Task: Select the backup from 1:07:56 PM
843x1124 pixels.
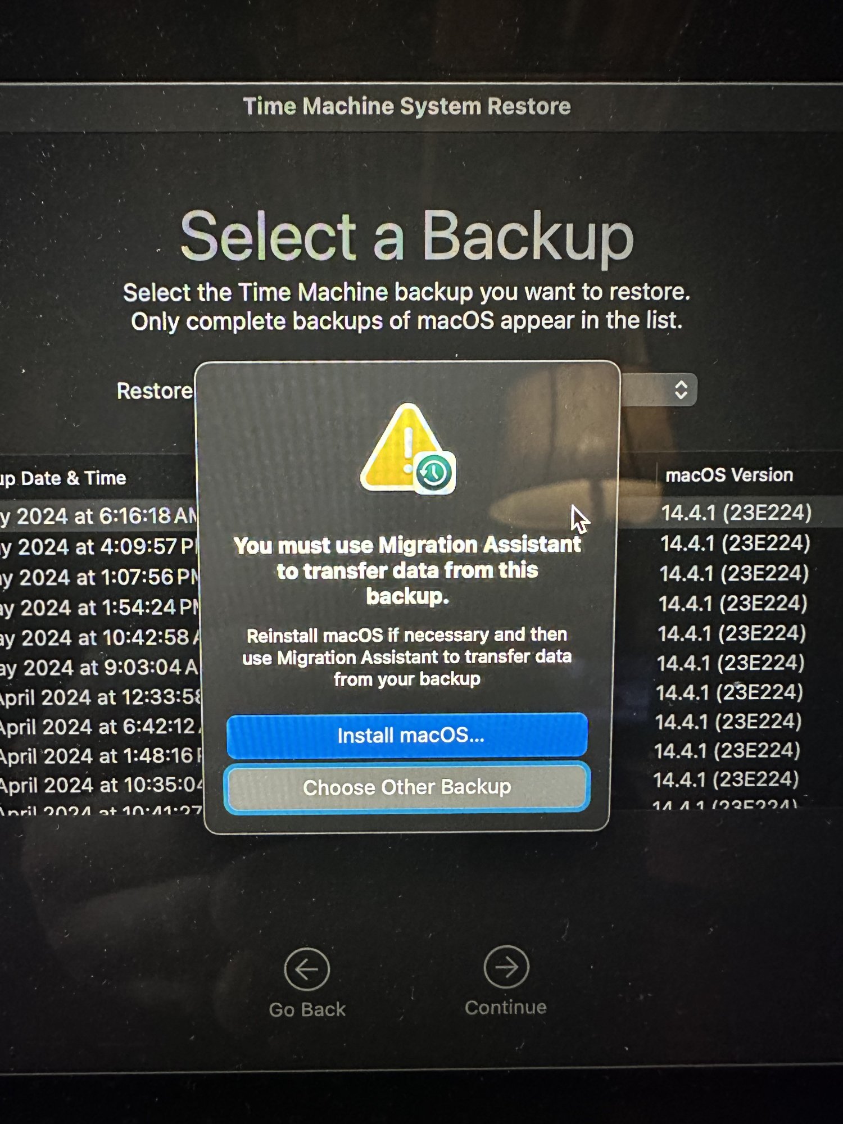Action: click(99, 577)
